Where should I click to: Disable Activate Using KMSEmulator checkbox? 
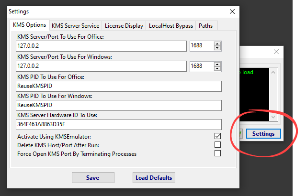point(217,136)
